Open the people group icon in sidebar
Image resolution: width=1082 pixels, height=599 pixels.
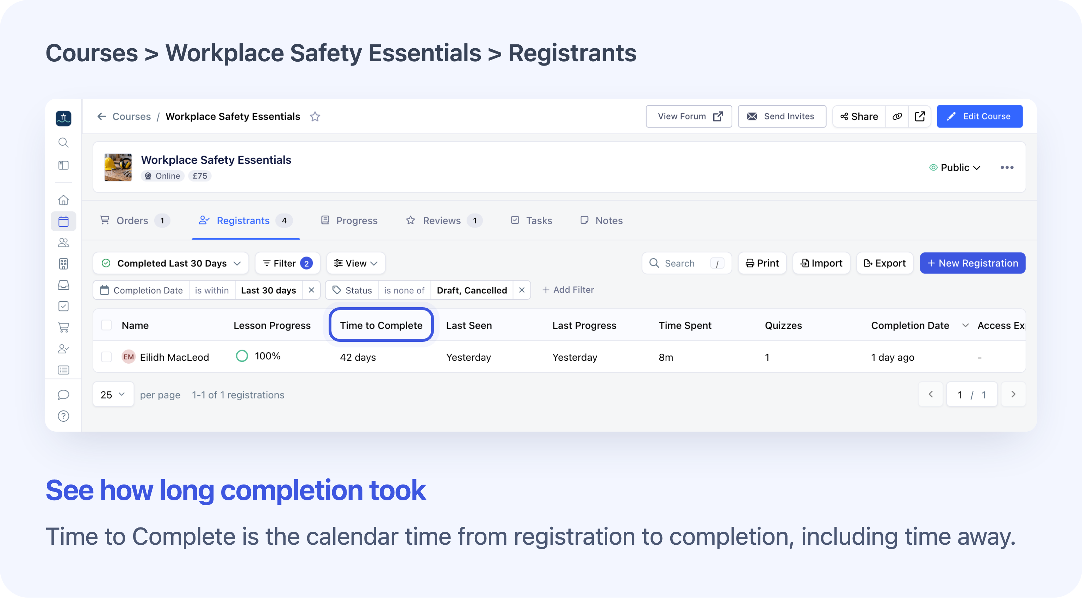[x=63, y=243]
